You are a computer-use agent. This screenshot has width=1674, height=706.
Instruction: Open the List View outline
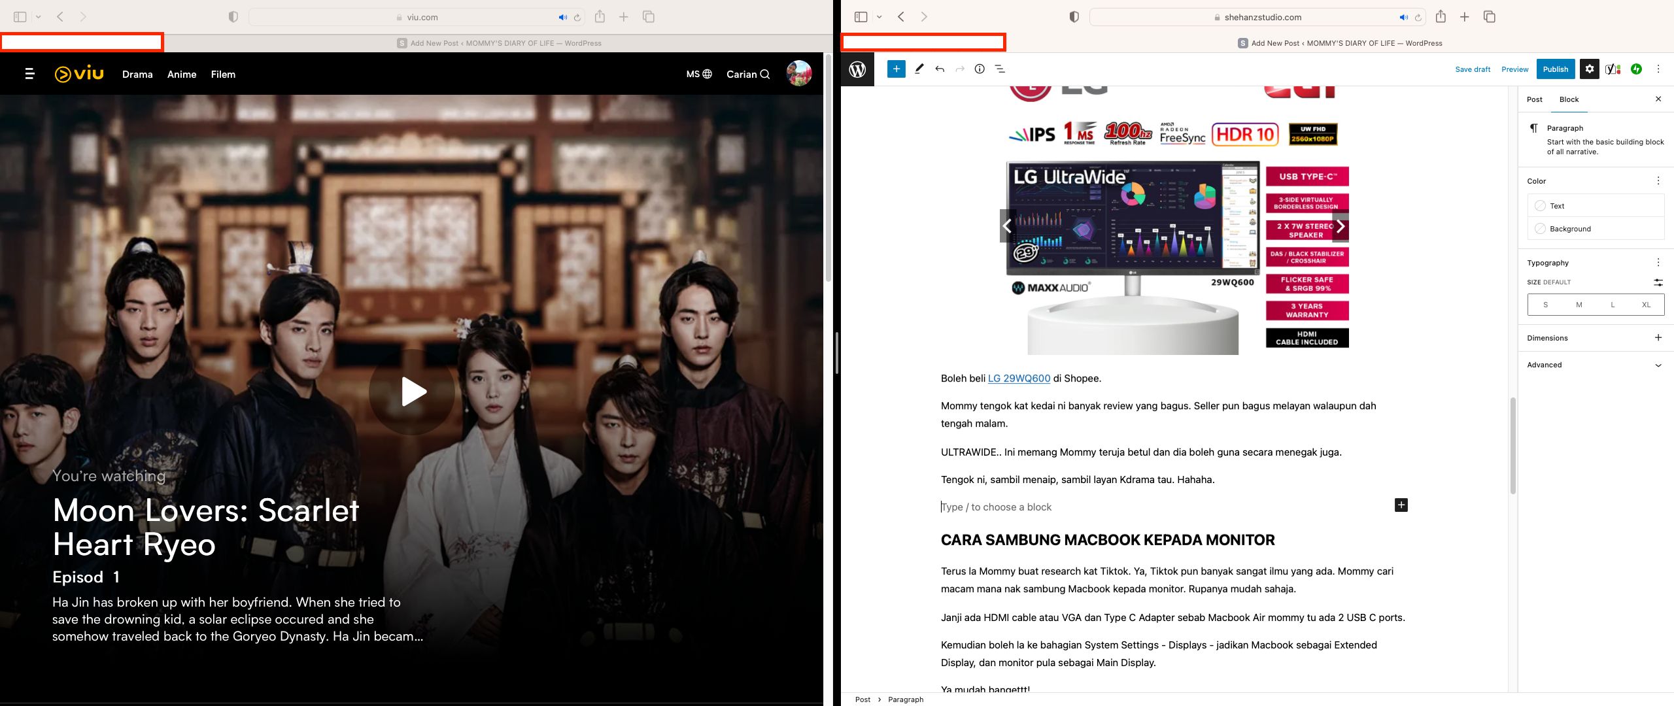(1000, 69)
